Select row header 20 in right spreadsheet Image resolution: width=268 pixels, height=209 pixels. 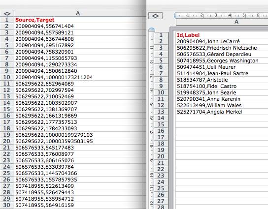pyautogui.click(x=161, y=156)
